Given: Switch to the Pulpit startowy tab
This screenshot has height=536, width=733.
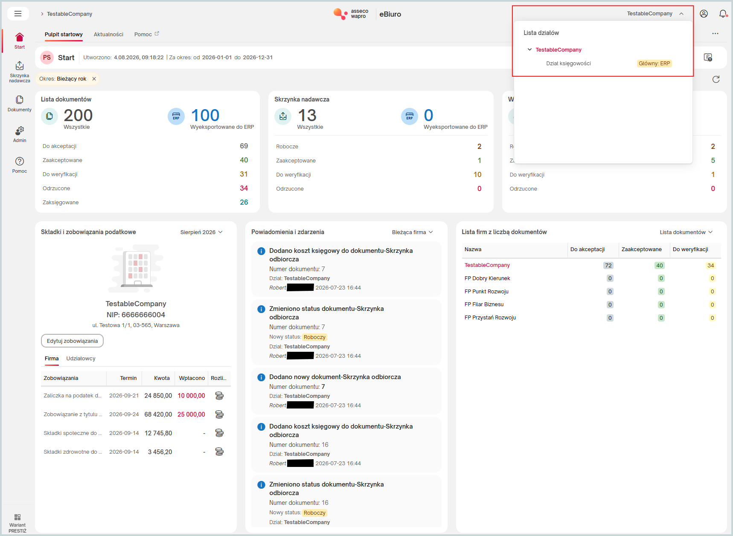Looking at the screenshot, I should coord(64,35).
